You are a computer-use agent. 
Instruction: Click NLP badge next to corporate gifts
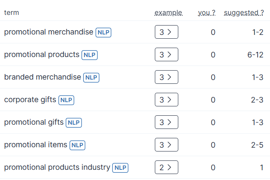tap(66, 100)
